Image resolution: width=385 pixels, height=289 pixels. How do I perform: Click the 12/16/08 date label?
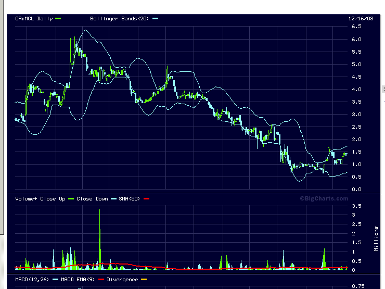[361, 18]
